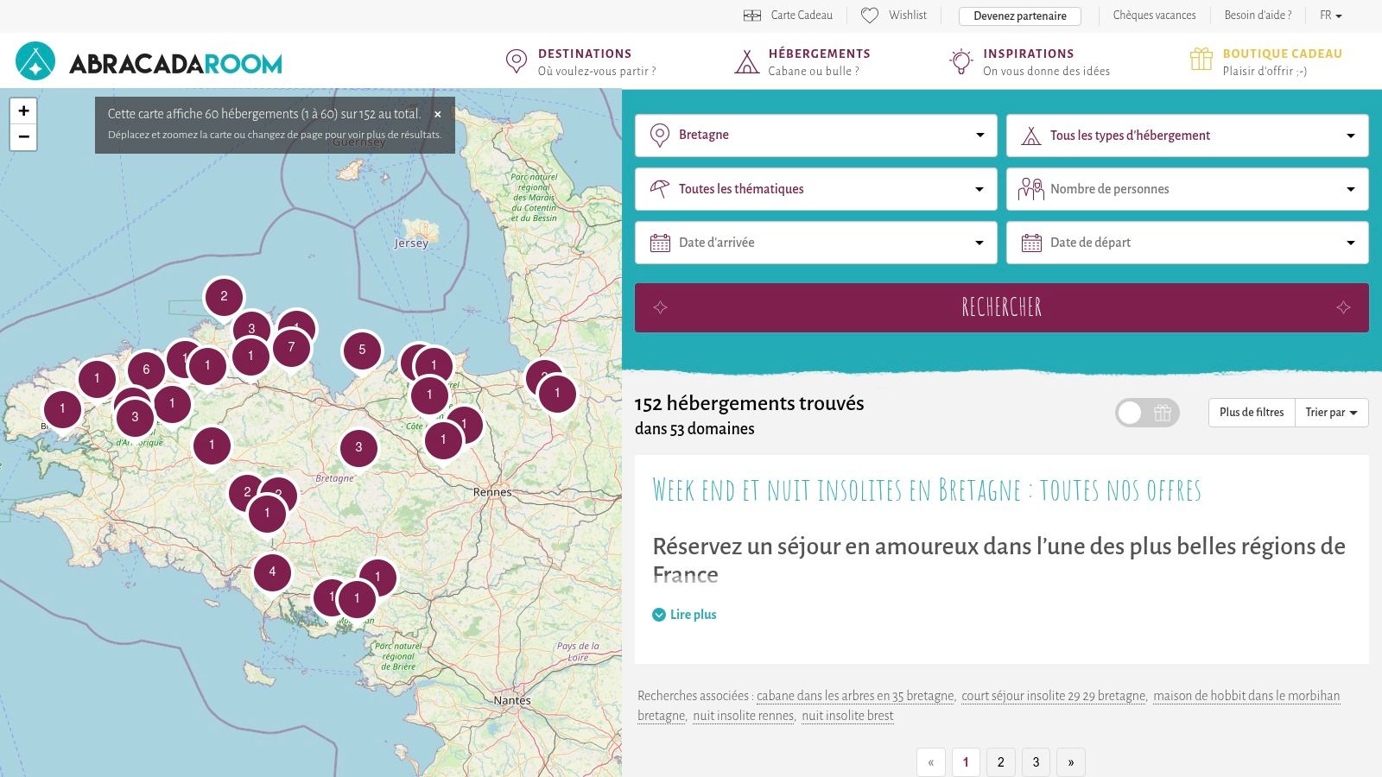Zoom out on the map

[23, 136]
